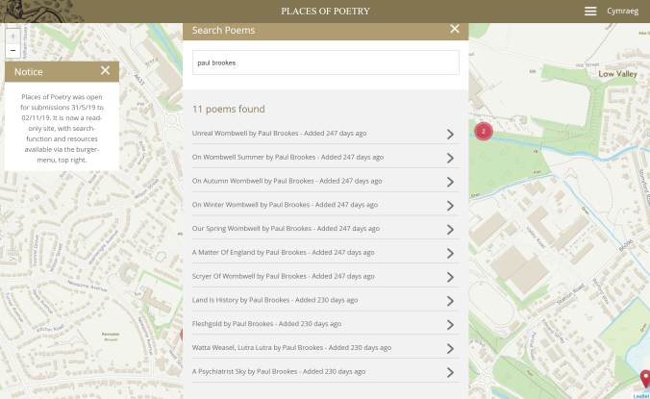This screenshot has height=399, width=650.
Task: Close the Search Poems panel
Action: [x=455, y=30]
